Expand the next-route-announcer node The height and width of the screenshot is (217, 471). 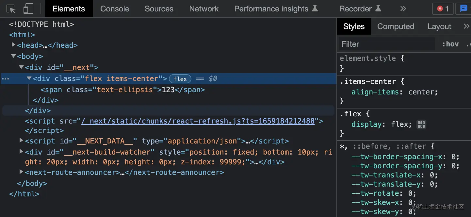pos(21,172)
